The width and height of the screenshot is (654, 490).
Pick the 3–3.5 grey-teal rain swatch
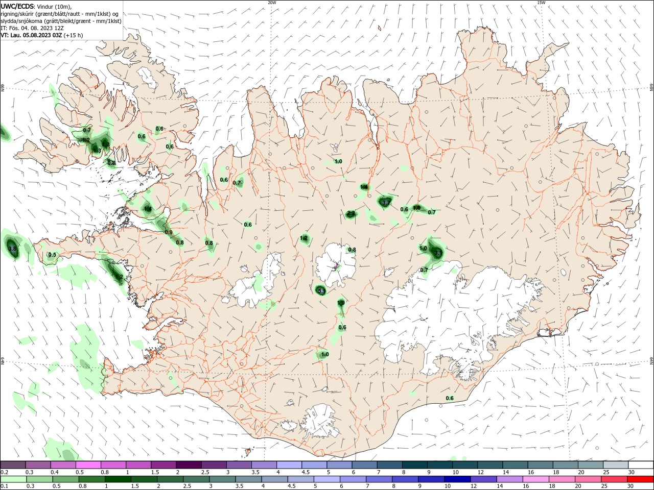click(x=222, y=479)
